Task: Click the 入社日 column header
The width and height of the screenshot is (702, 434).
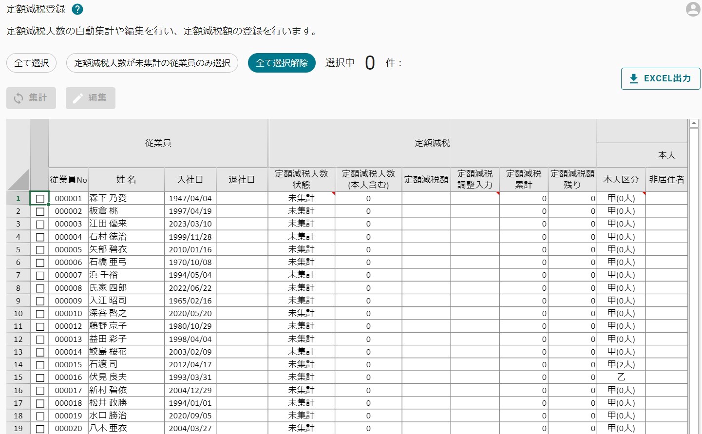Action: (190, 179)
